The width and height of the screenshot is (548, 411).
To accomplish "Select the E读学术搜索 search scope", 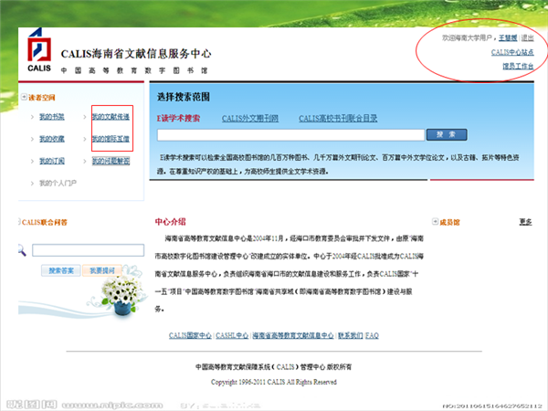I will [x=178, y=119].
